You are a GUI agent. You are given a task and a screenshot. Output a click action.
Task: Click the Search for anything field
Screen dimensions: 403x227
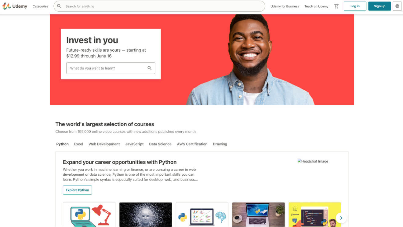click(x=159, y=6)
